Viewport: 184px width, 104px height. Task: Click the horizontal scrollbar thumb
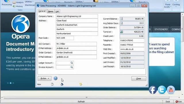(87, 98)
